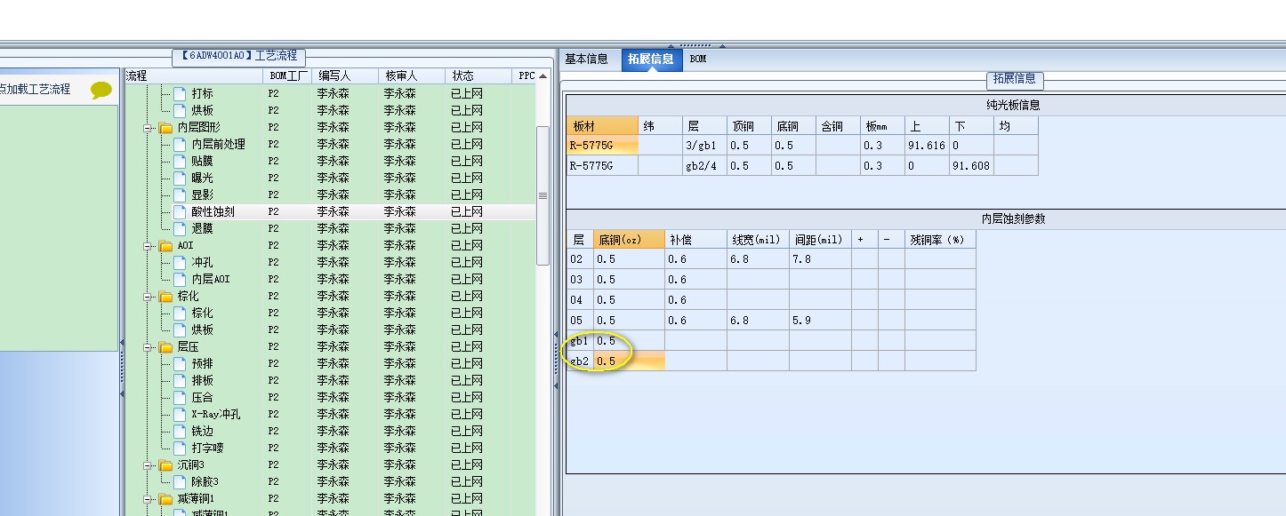Open the BOM tab

coord(698,60)
